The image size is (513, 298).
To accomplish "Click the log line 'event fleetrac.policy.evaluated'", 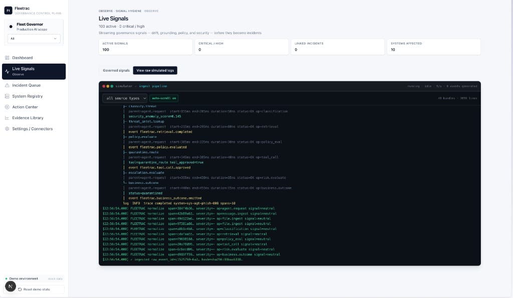I will coord(157,147).
